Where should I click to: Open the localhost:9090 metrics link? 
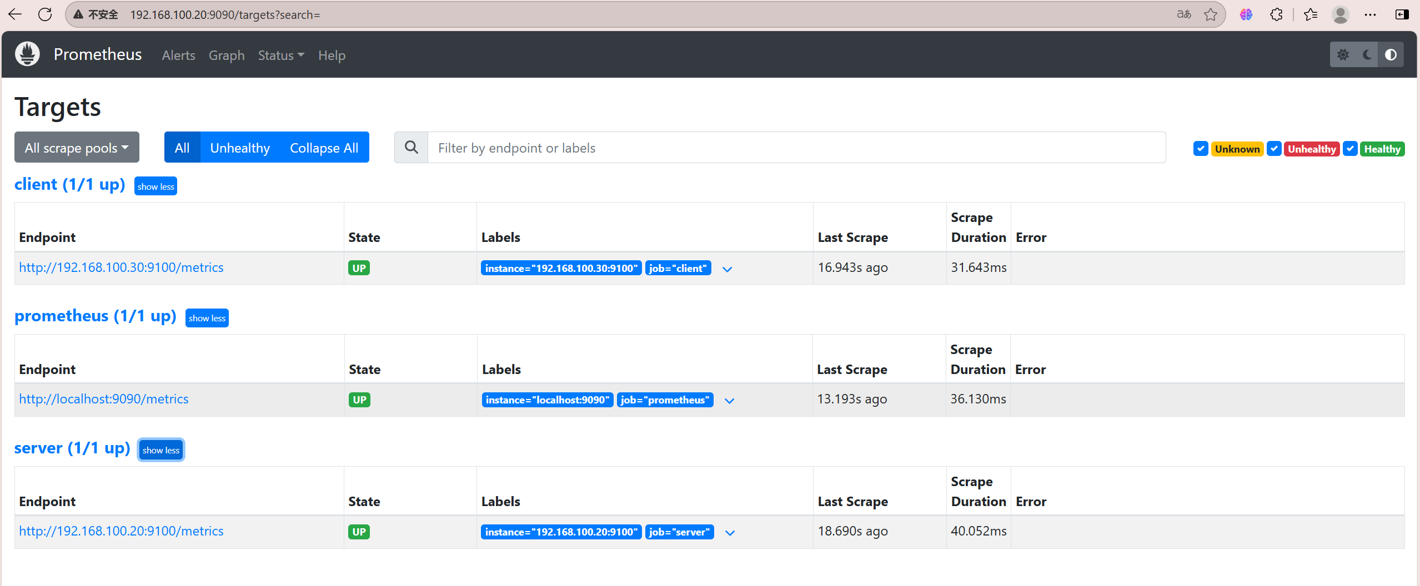pyautogui.click(x=104, y=399)
